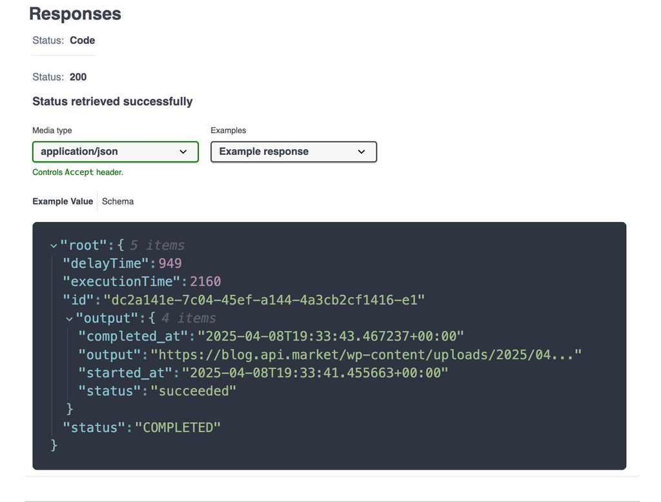Click the "Media type" field label
Image resolution: width=661 pixels, height=502 pixels.
pos(52,131)
